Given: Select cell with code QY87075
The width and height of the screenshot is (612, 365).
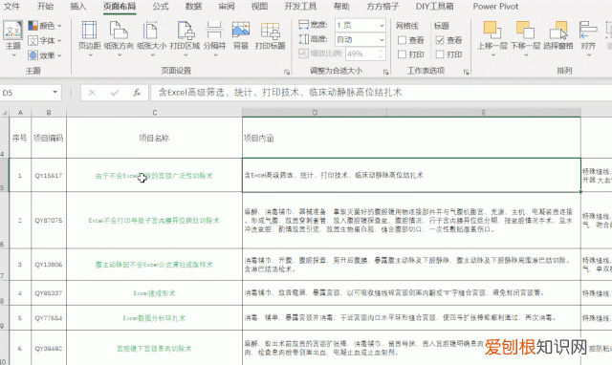Looking at the screenshot, I should click(49, 221).
